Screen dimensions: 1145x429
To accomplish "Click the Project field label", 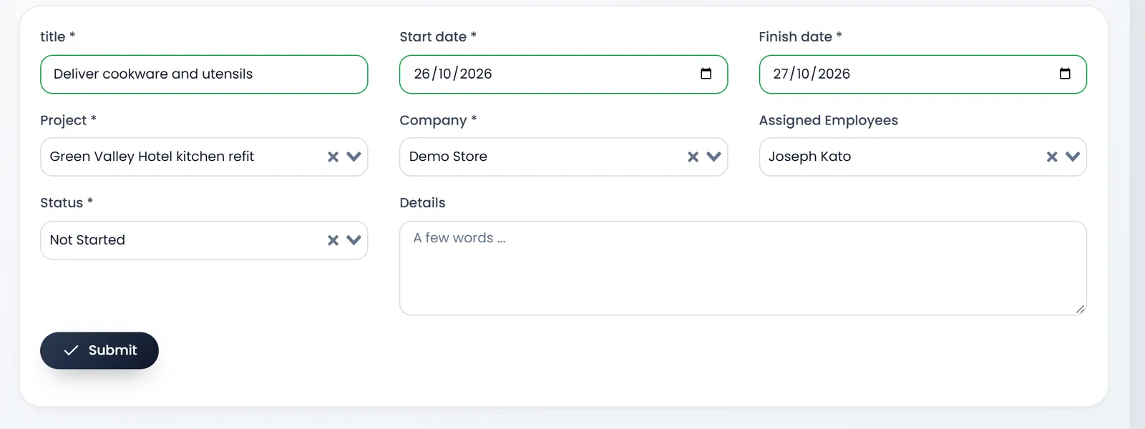I will tap(68, 120).
